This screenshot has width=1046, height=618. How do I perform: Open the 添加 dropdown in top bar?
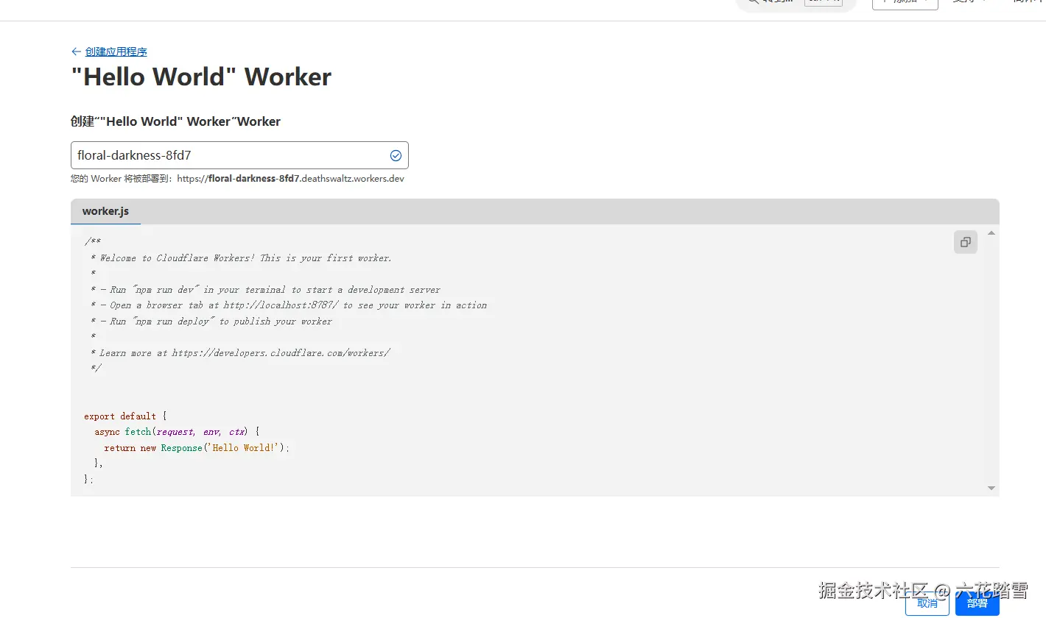coord(905,3)
